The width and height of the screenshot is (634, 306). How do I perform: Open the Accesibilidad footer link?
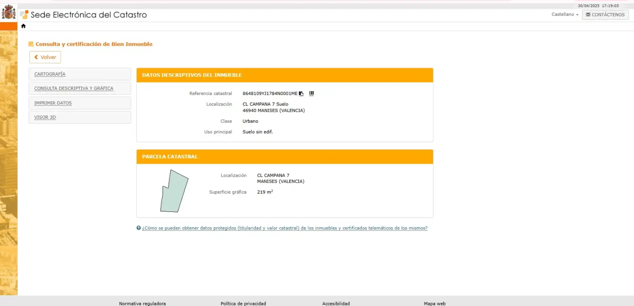click(336, 303)
